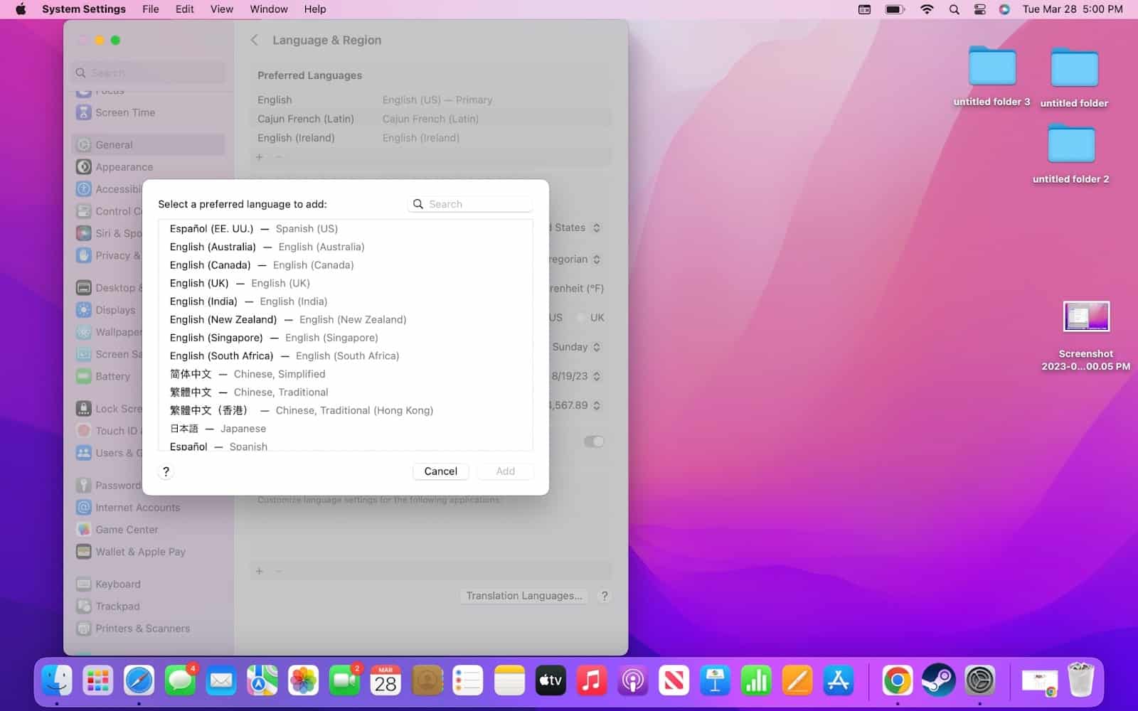Select Screen Time in the sidebar

coord(125,112)
